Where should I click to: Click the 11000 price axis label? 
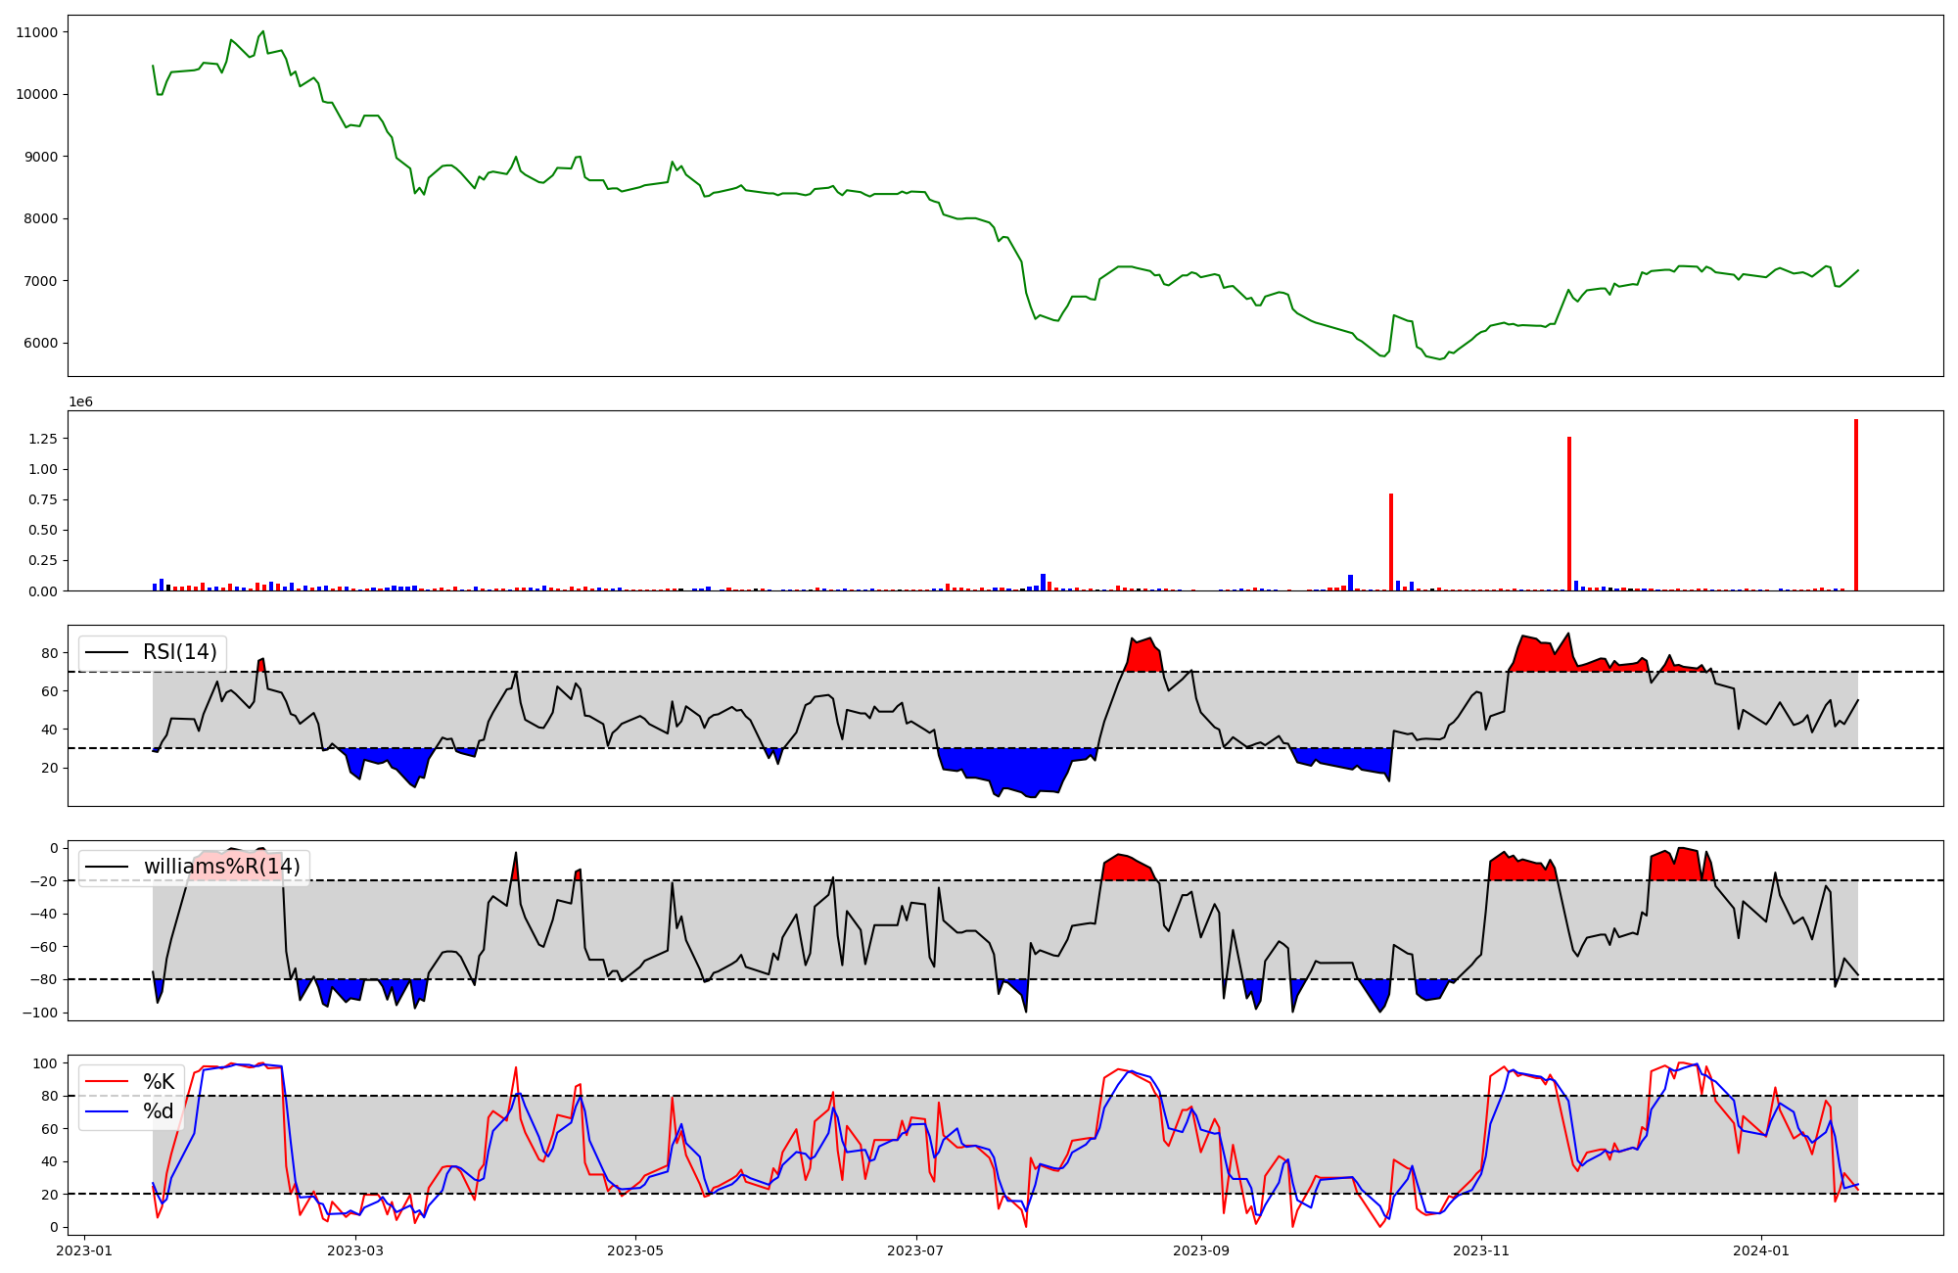pyautogui.click(x=37, y=32)
